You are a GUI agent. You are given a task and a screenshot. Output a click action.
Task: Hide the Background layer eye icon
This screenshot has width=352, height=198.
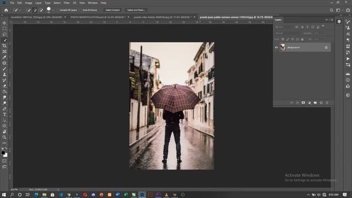tap(276, 47)
